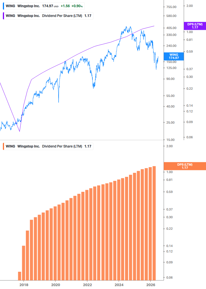Click the orange color bar of lower legend
Screen dimensions: 206x289
click(3, 146)
